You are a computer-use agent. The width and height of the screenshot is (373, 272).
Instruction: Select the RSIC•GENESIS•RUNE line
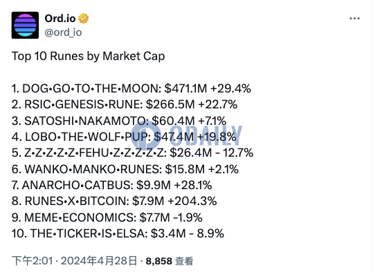(125, 105)
